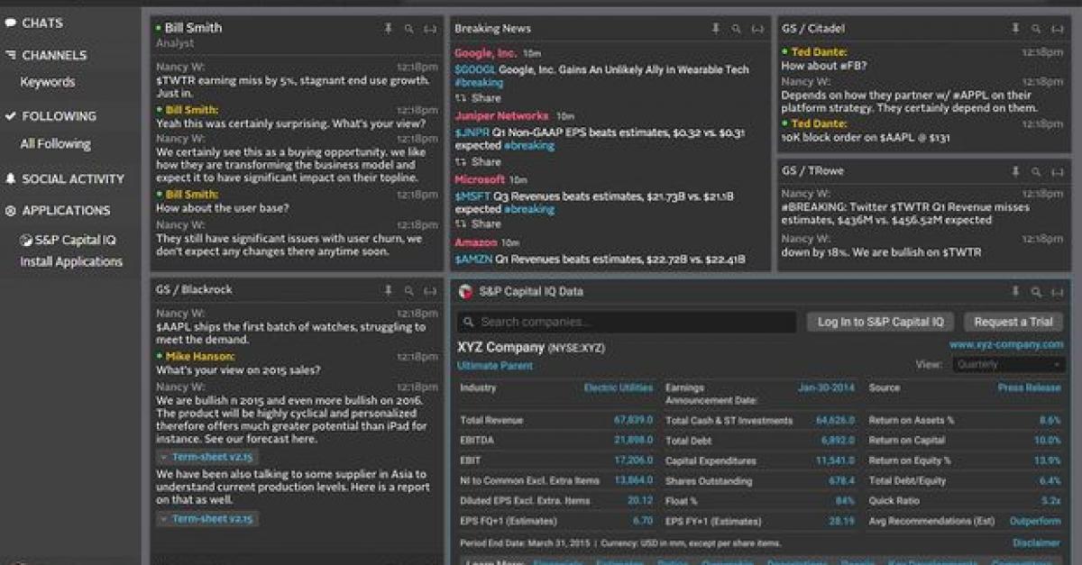Select All Following in the sidebar

pyautogui.click(x=55, y=143)
